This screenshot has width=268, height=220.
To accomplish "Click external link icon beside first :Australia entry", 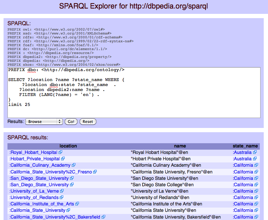I will [254, 152].
